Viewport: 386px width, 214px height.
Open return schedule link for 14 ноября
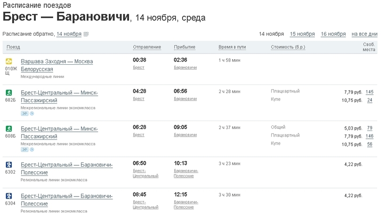(69, 34)
